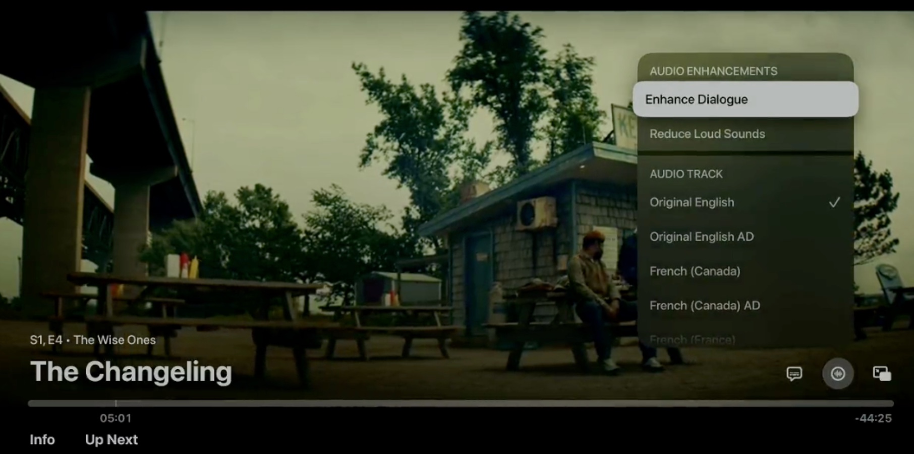
Task: Open the subtitles speech bubble icon
Action: coord(794,374)
